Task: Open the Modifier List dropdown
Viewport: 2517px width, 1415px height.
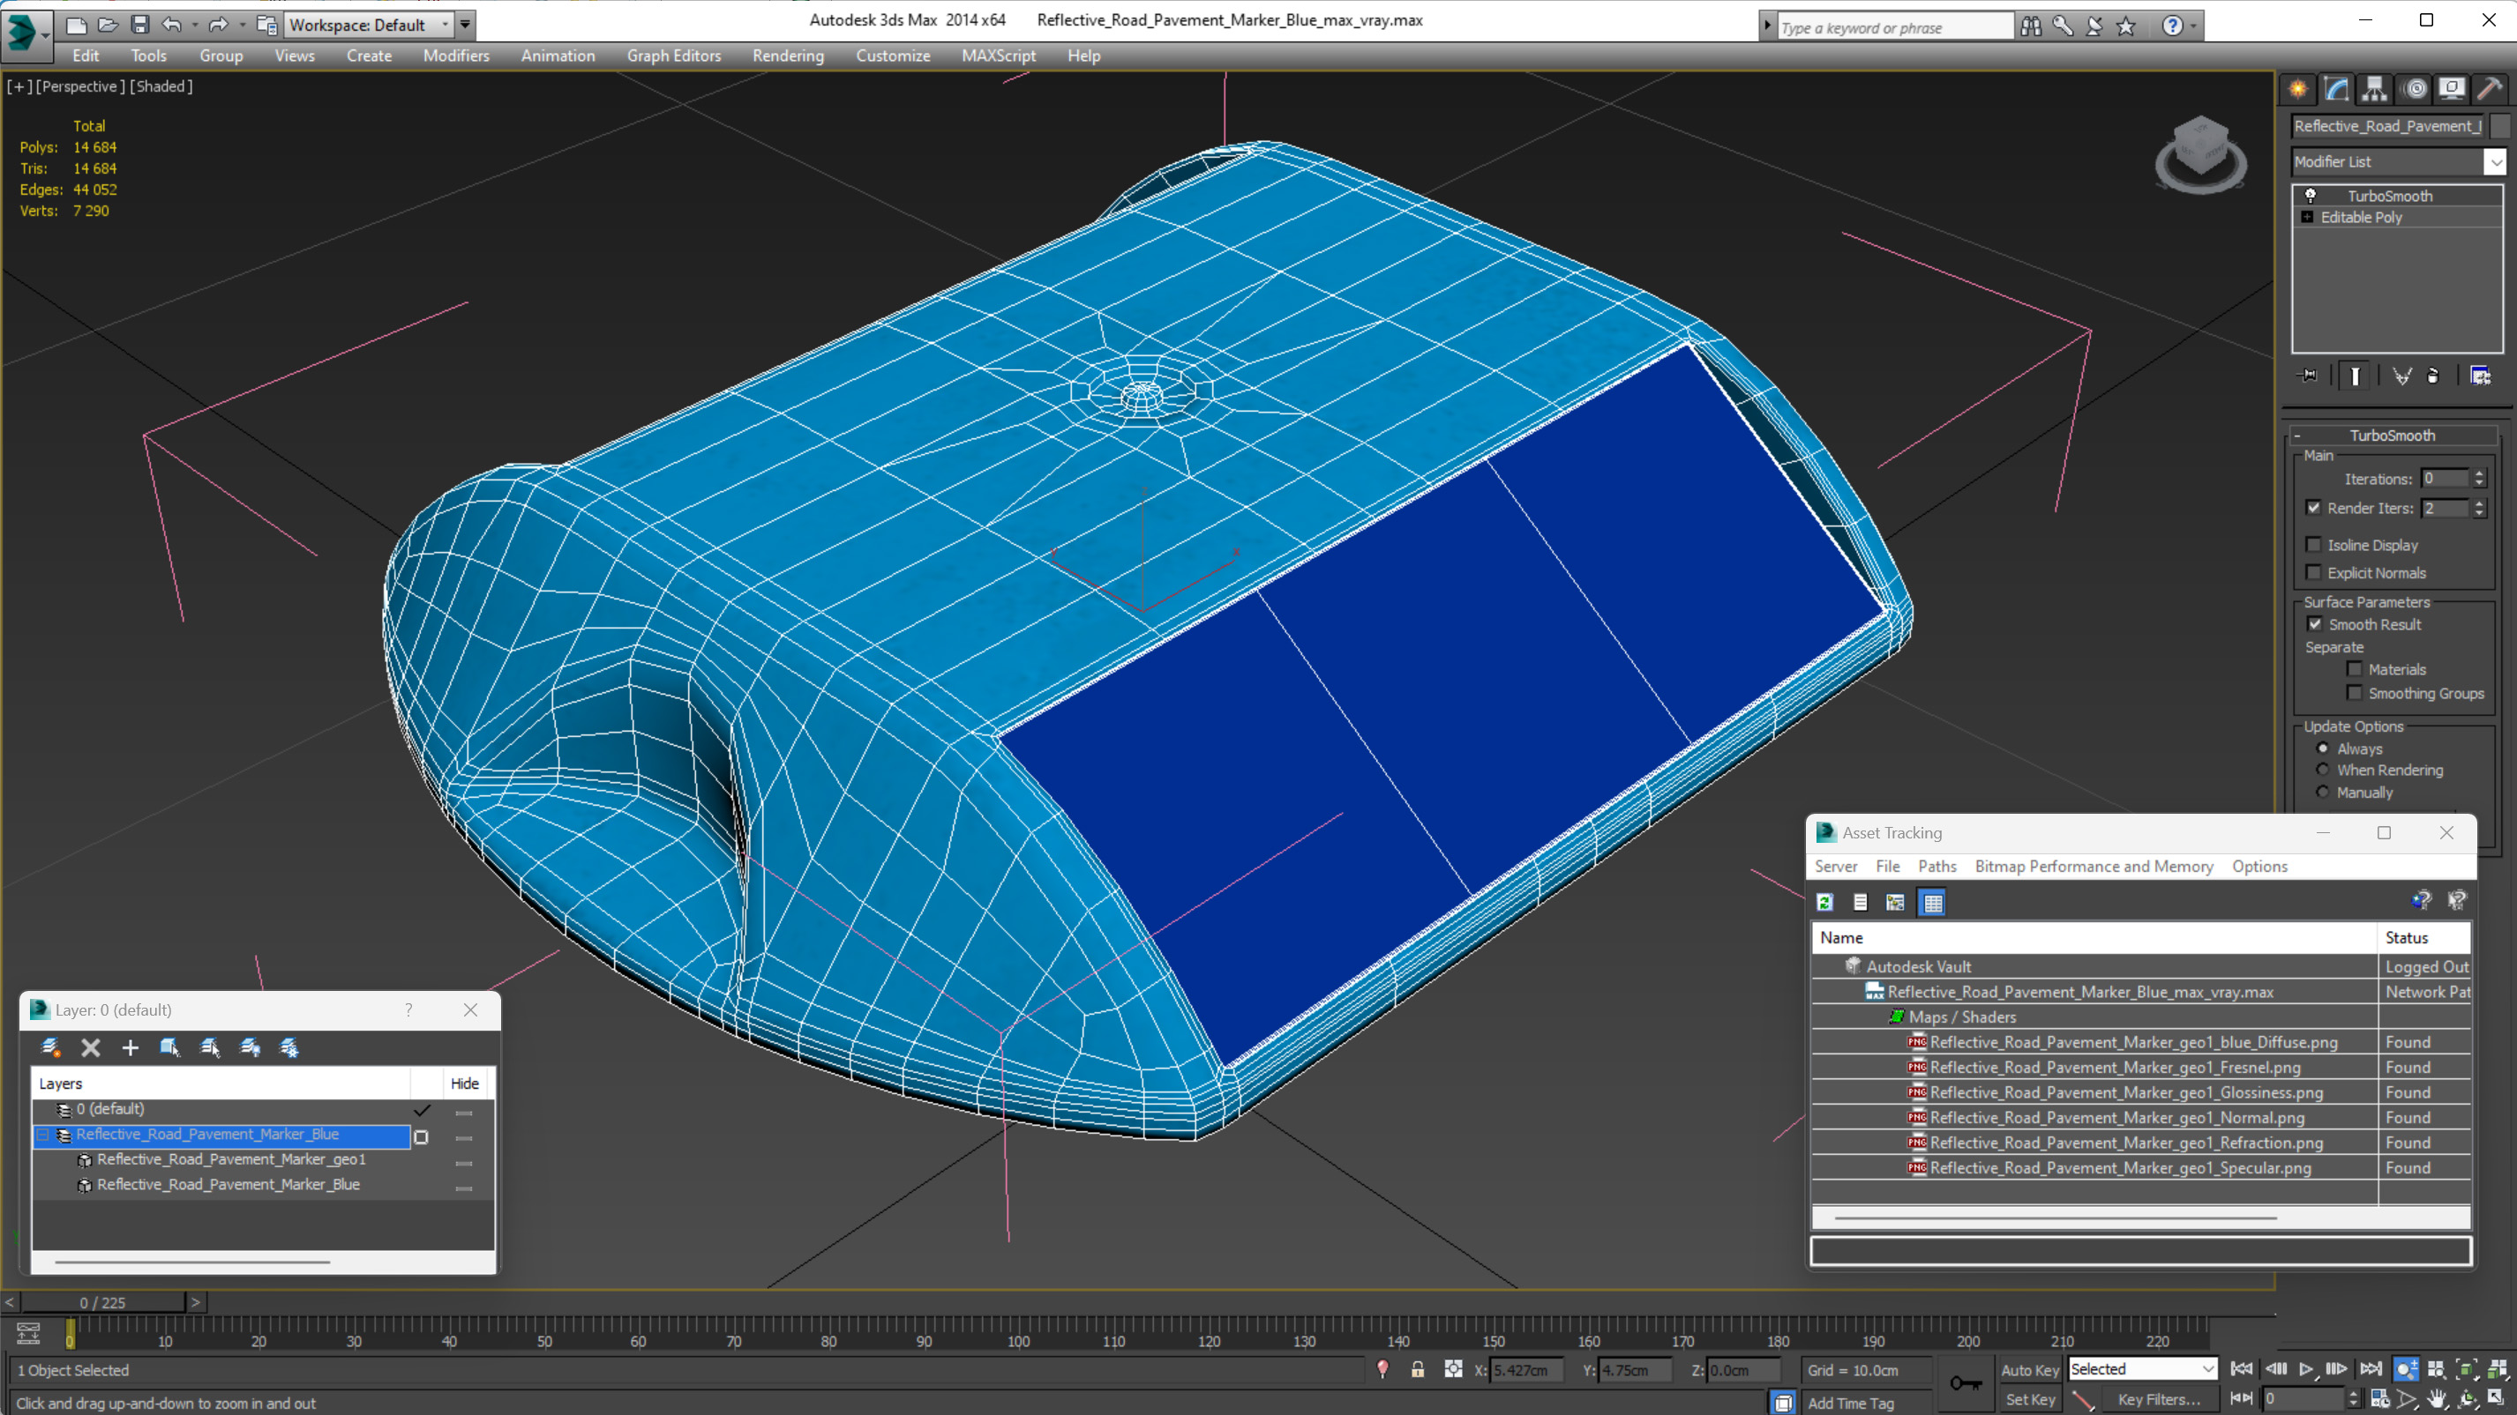Action: click(2497, 162)
